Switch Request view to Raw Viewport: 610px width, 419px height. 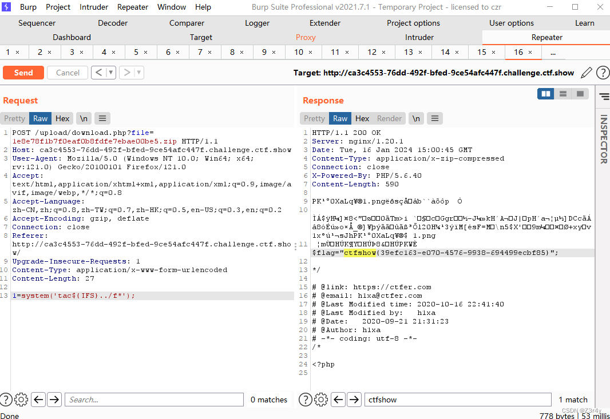coord(40,118)
